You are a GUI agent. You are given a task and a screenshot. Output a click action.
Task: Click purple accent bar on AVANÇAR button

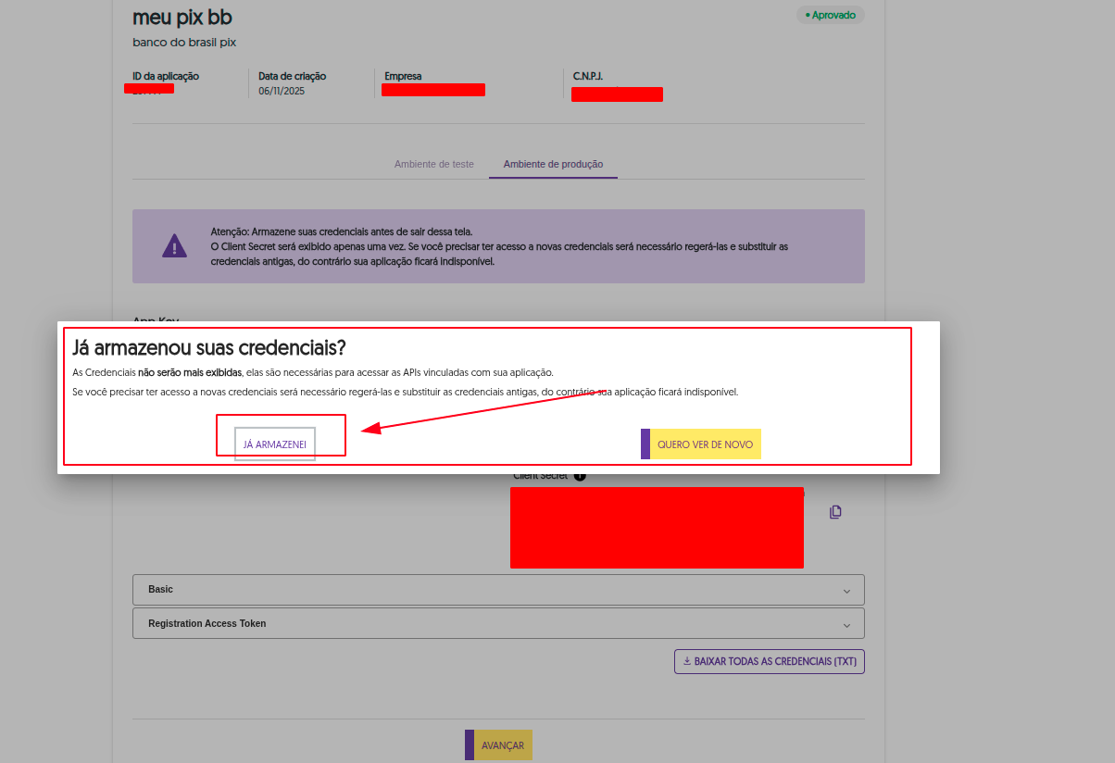470,745
